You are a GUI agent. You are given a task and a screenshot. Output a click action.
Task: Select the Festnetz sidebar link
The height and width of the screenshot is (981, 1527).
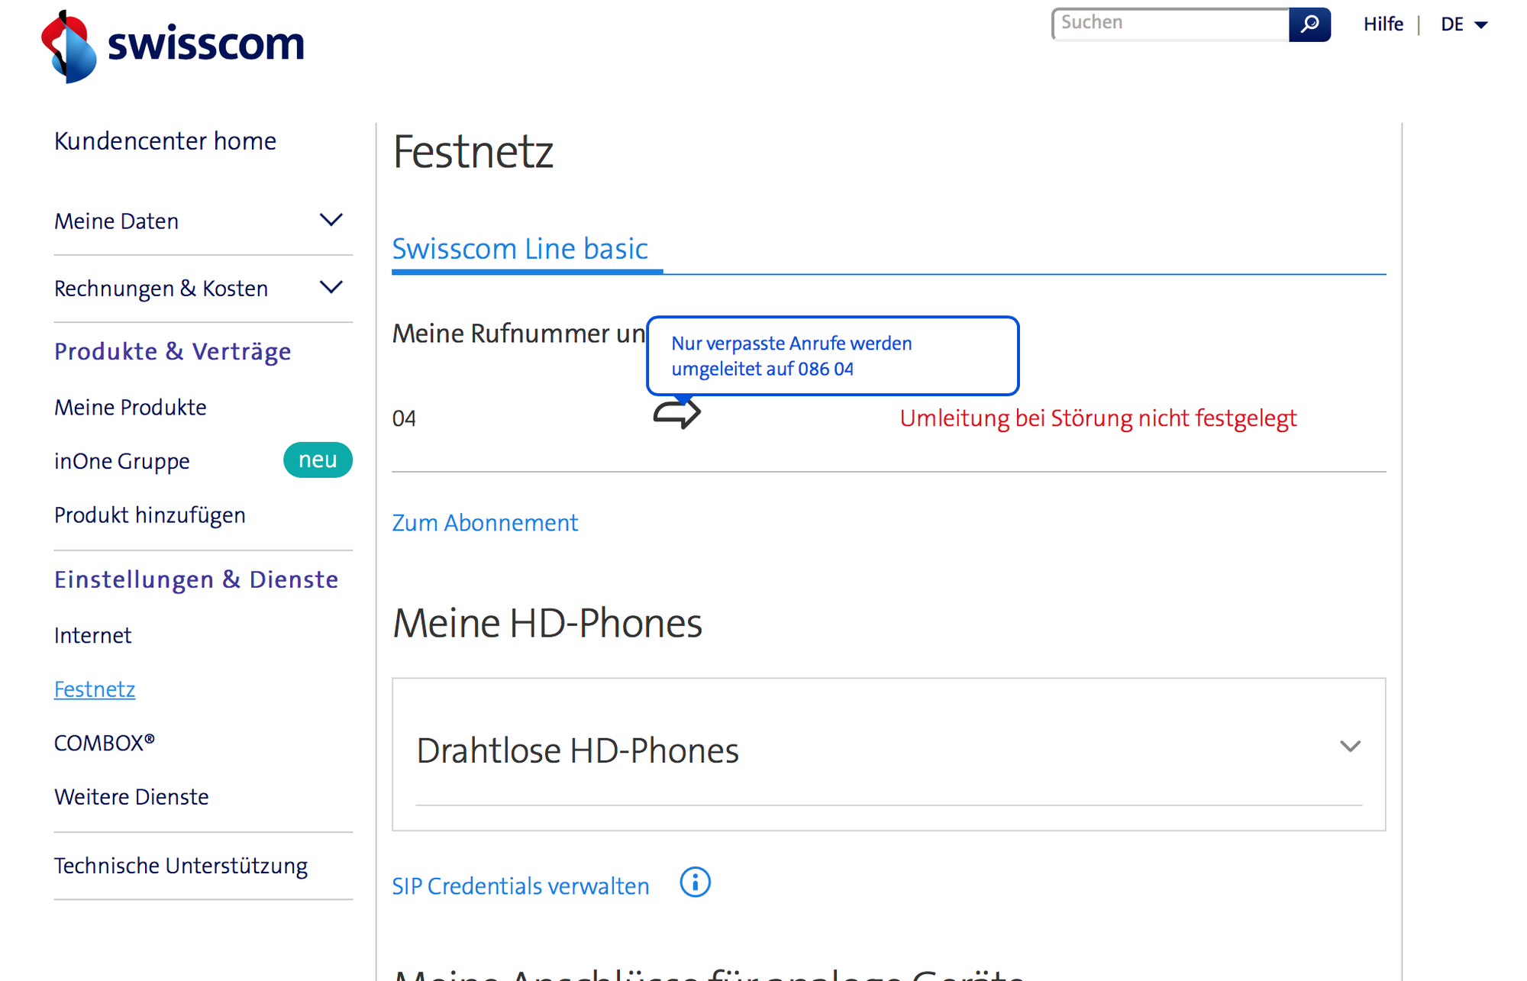tap(95, 689)
